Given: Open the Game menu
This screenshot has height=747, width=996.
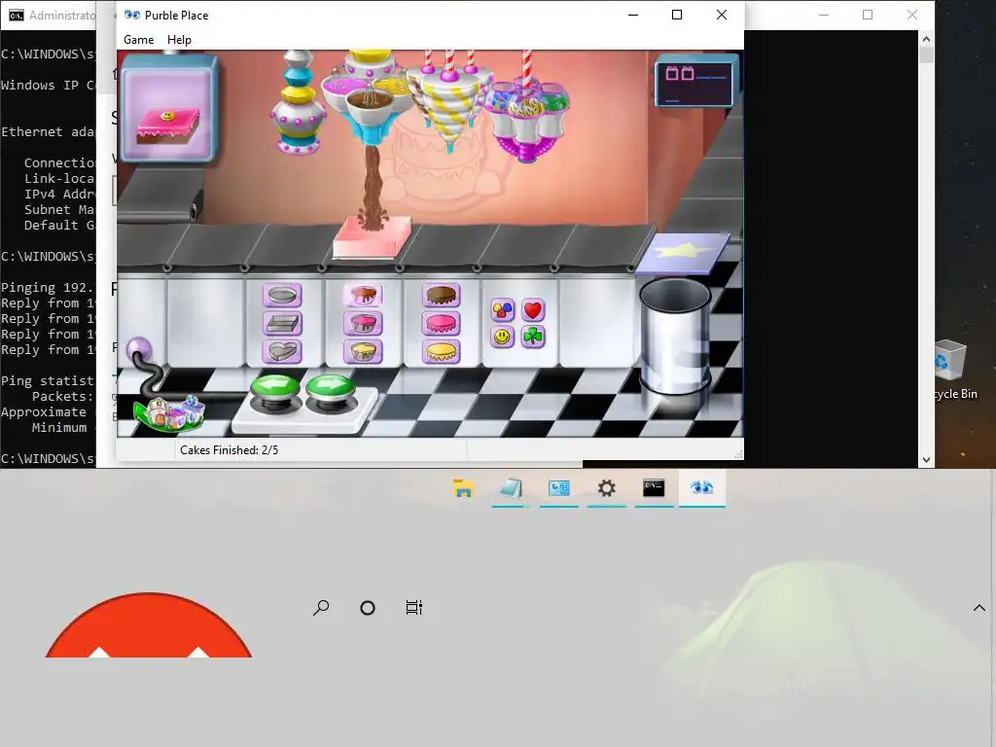Looking at the screenshot, I should point(138,39).
